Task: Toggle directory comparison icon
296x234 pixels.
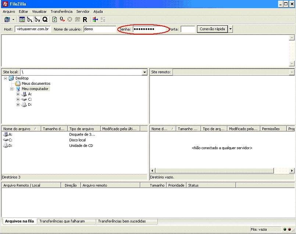Action: [103, 19]
